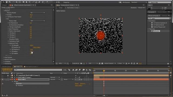This screenshot has height=97, width=173.
Task: Open the Comp Mini-Flowchart in timeline
Action: pos(65,70)
